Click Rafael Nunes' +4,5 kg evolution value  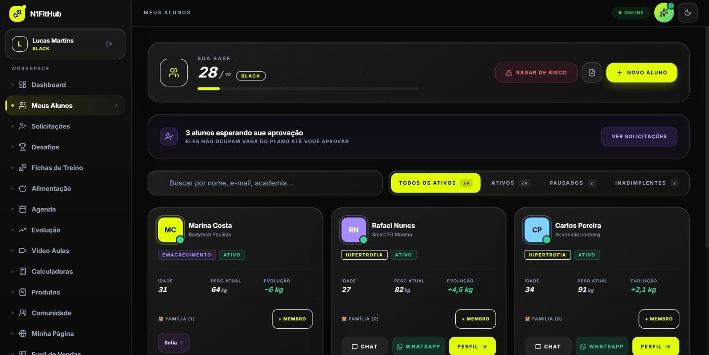[460, 290]
